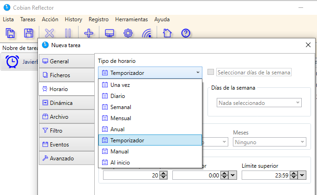The width and height of the screenshot is (317, 195).
Task: Click the Nobre de tarea column header
Action: point(20,48)
